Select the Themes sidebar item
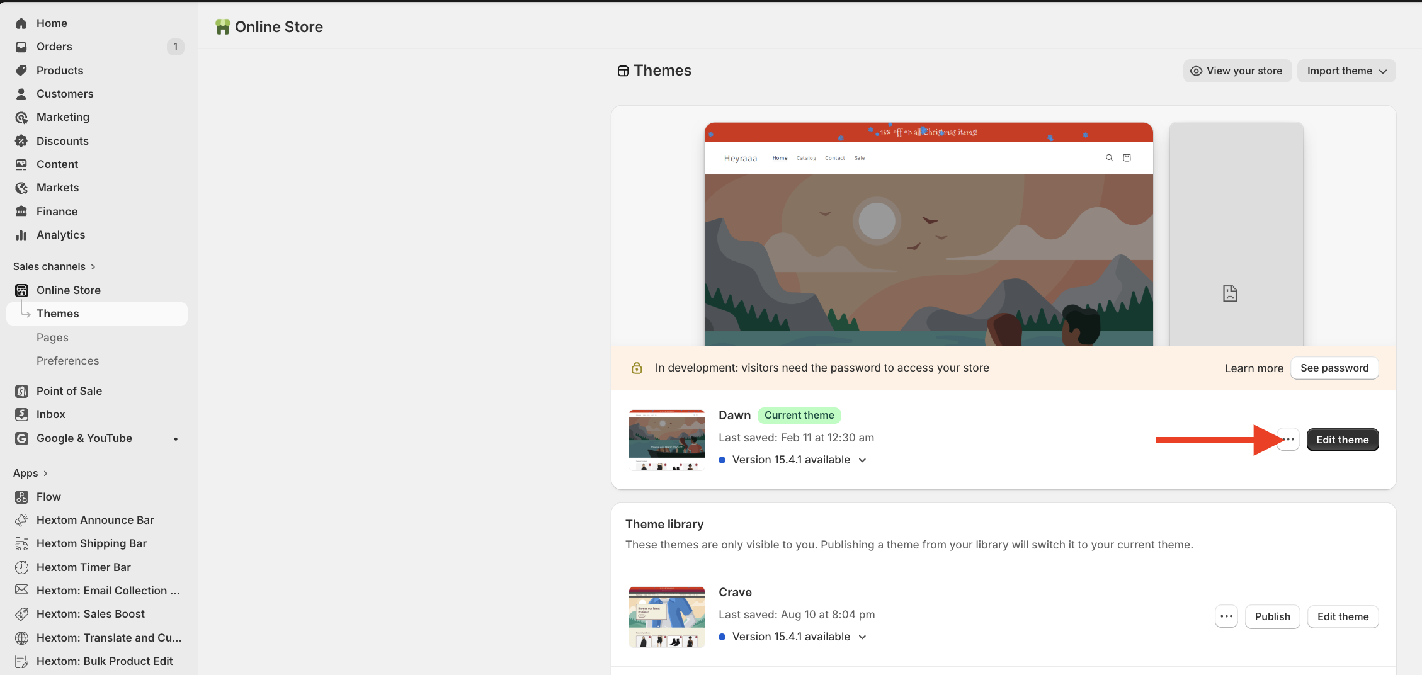Screen dimensions: 1422x675 tap(97, 314)
